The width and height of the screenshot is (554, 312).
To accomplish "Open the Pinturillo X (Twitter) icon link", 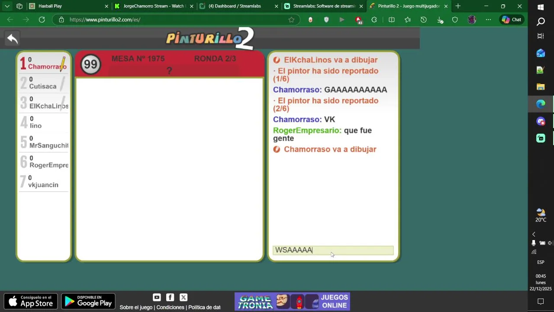I will click(184, 297).
